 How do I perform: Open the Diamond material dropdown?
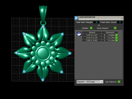(101, 82)
